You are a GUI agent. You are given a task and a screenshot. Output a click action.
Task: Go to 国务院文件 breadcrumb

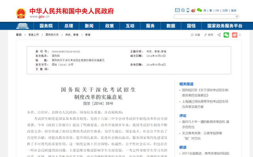[x=52, y=35]
